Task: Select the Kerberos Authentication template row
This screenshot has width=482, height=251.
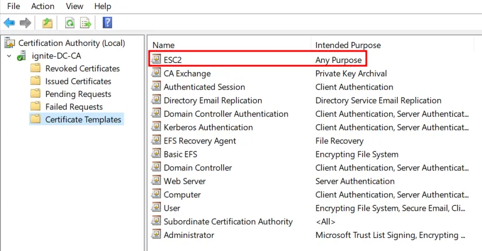Action: [208, 127]
